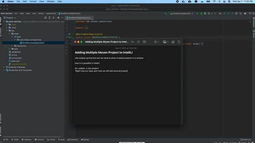
Task: Click the rollback undo arrow icon
Action: (240, 14)
